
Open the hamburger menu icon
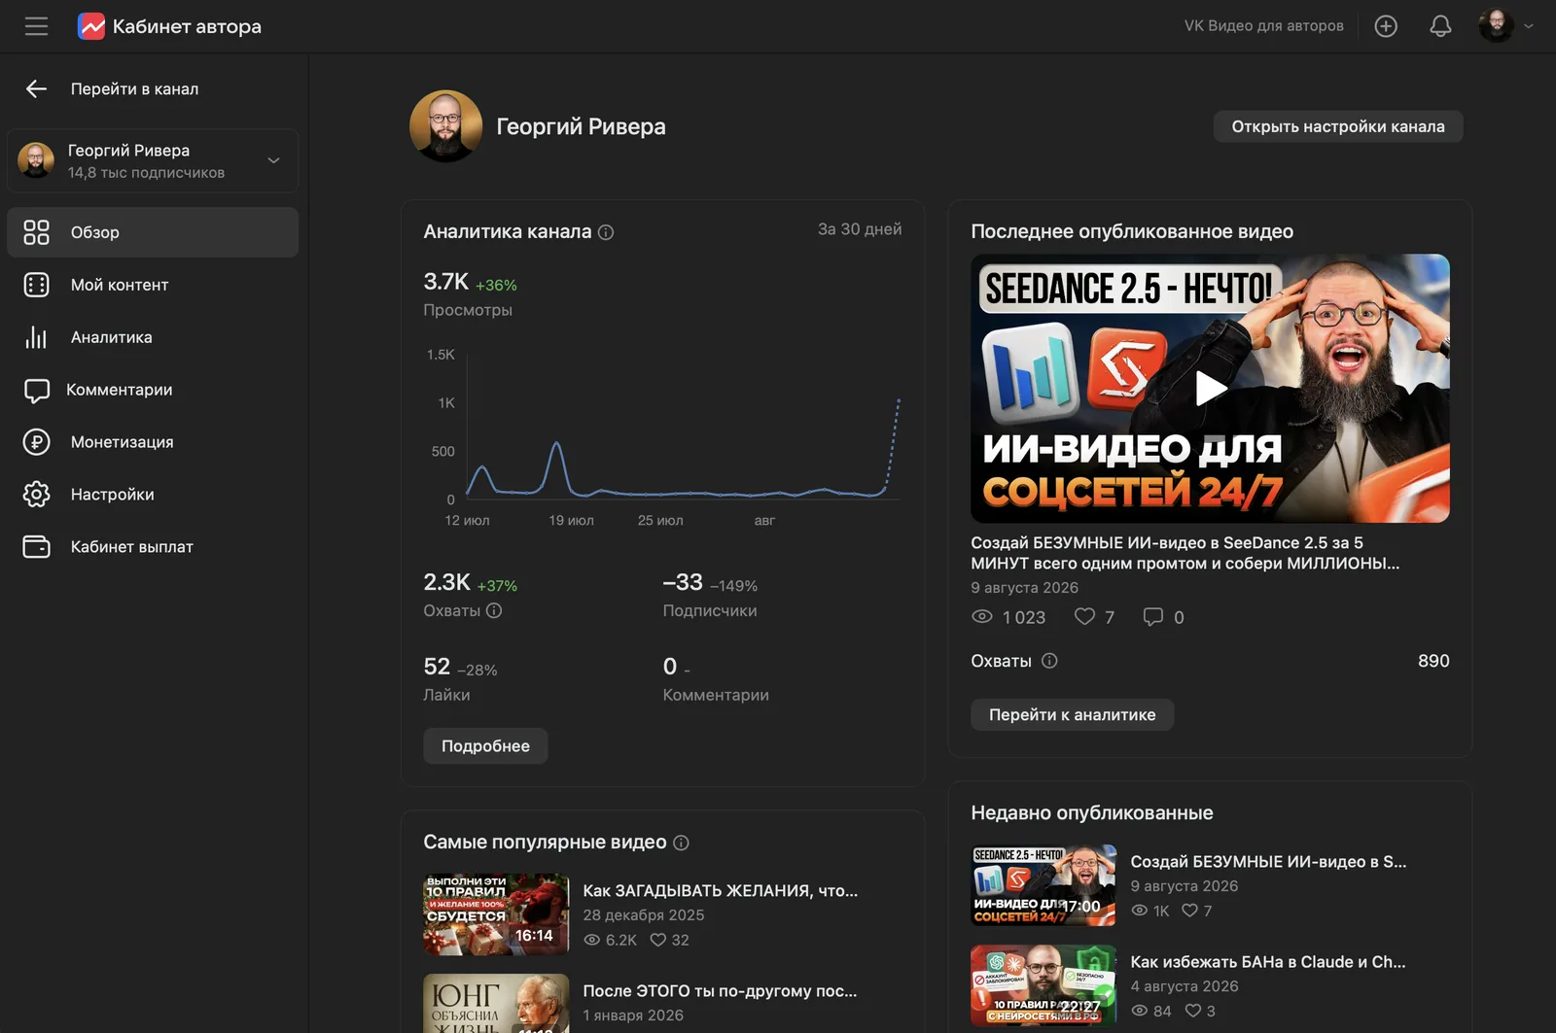point(36,26)
